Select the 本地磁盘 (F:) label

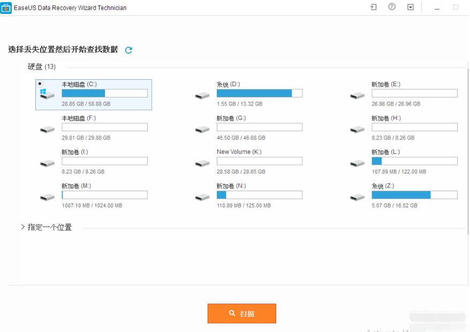point(79,118)
